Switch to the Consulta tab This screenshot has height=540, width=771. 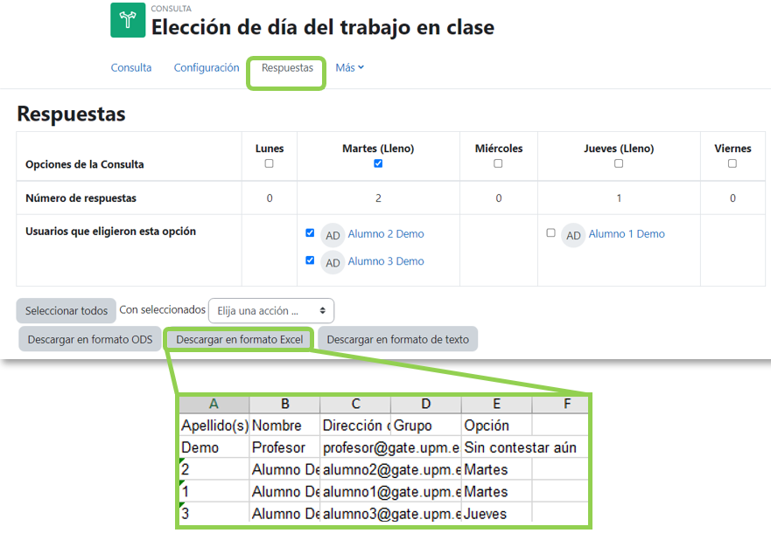[x=131, y=66]
